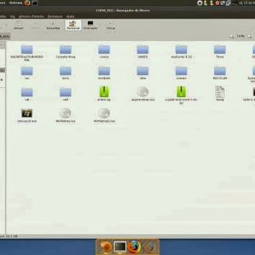Select the green android zip archive

(104, 92)
